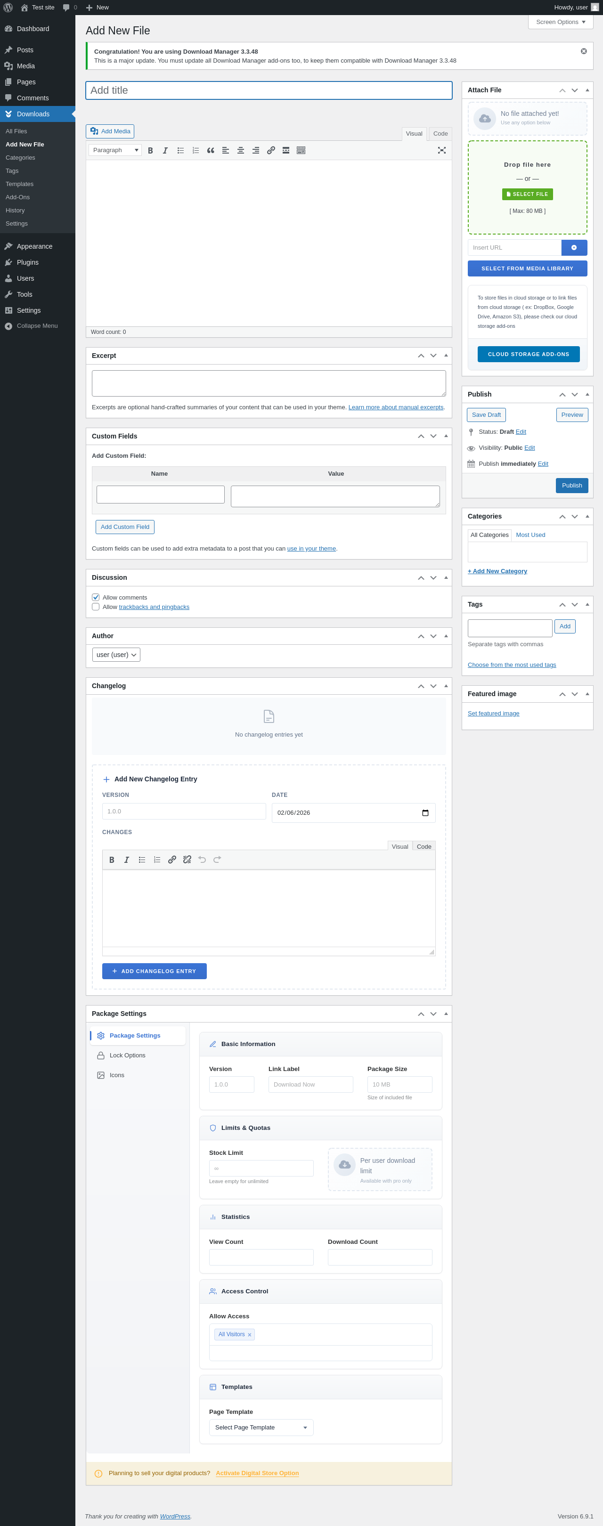Open the Author user dropdown

[116, 655]
